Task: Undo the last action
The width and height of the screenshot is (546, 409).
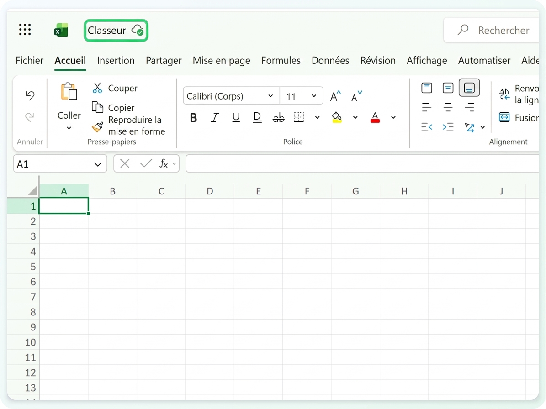Action: tap(30, 95)
